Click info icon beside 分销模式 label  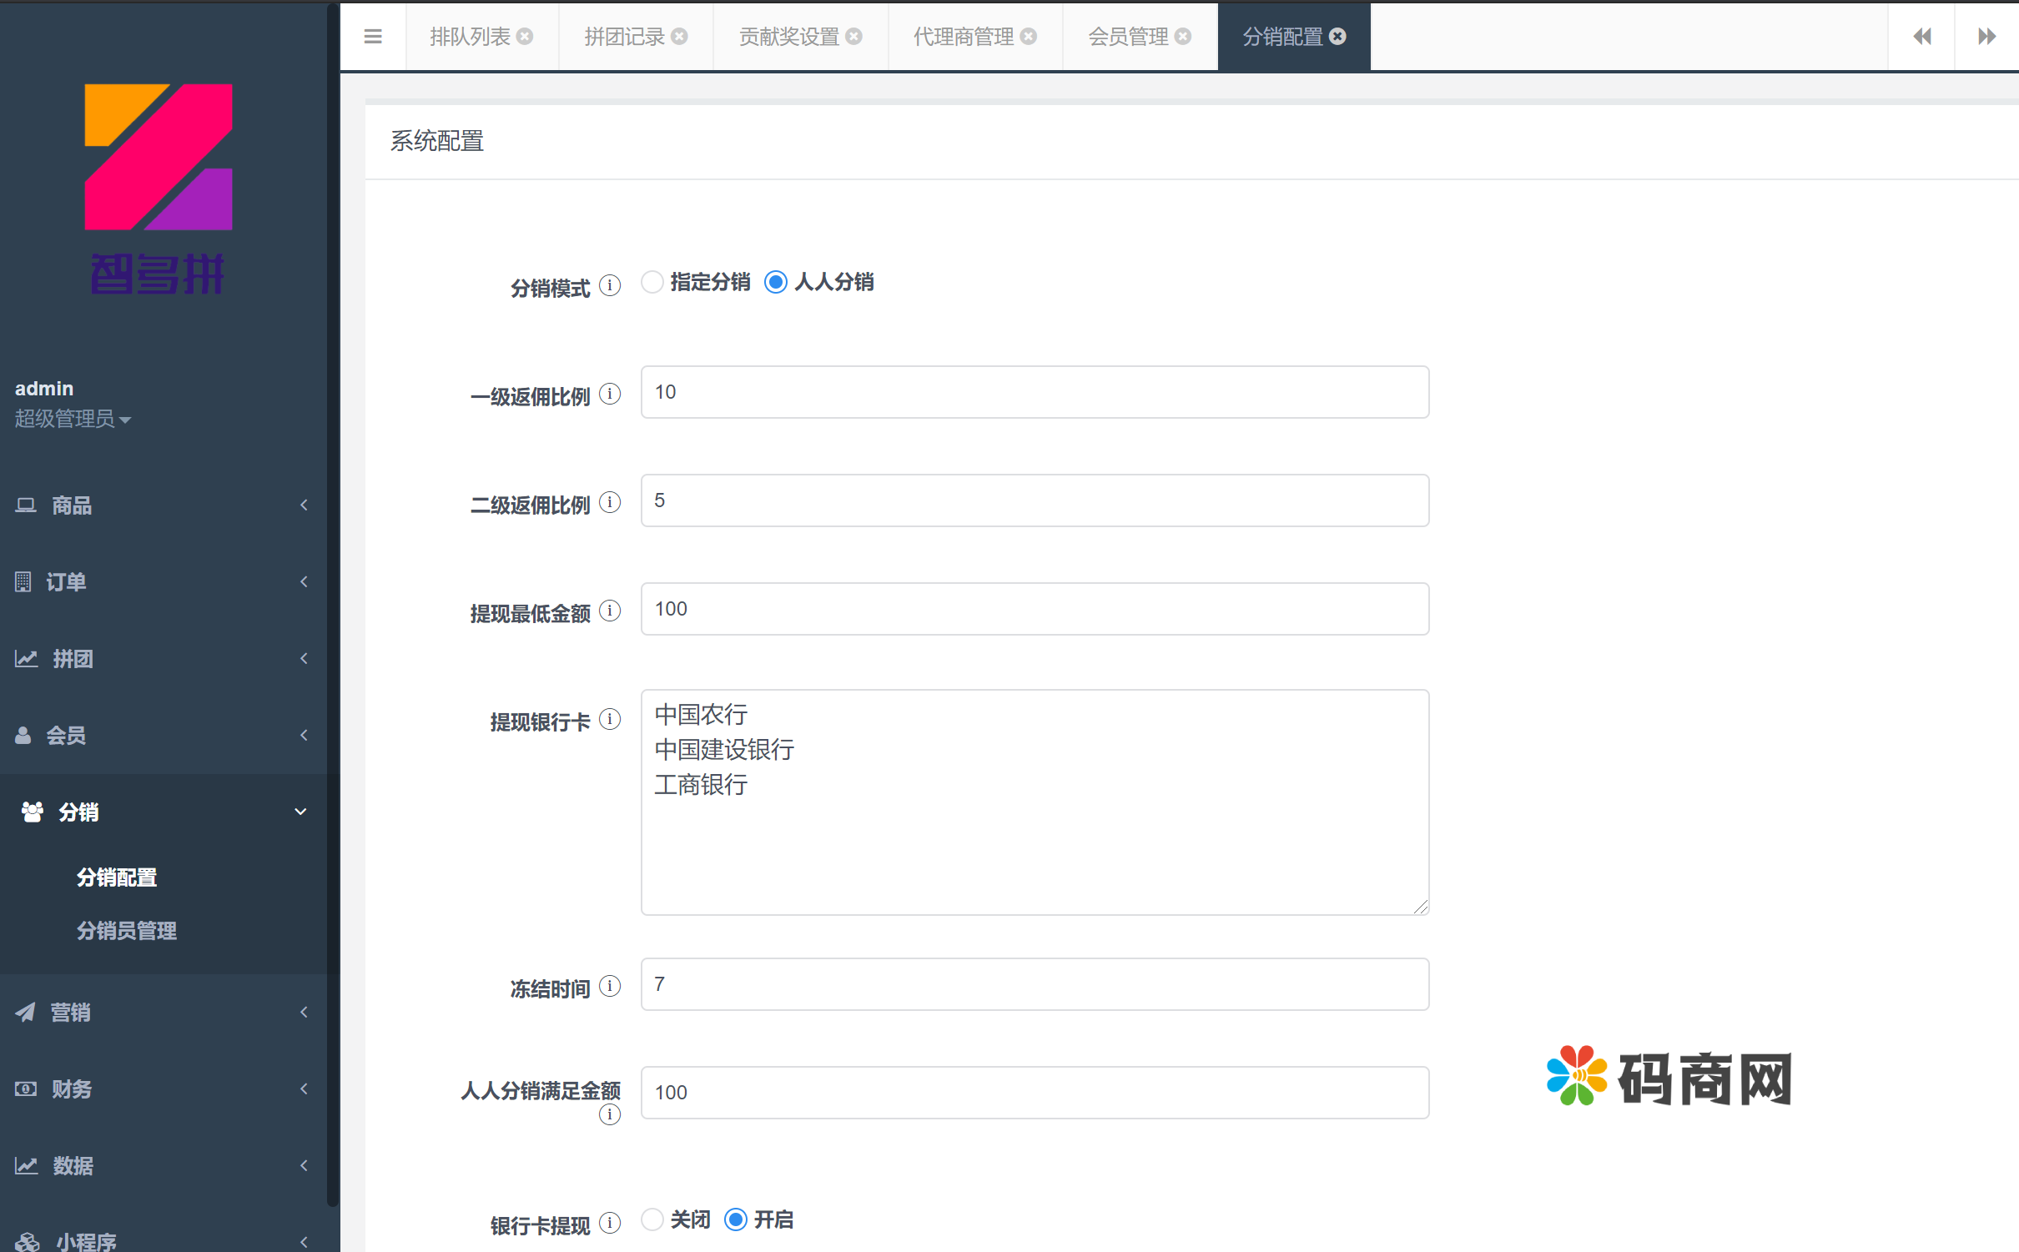click(610, 285)
